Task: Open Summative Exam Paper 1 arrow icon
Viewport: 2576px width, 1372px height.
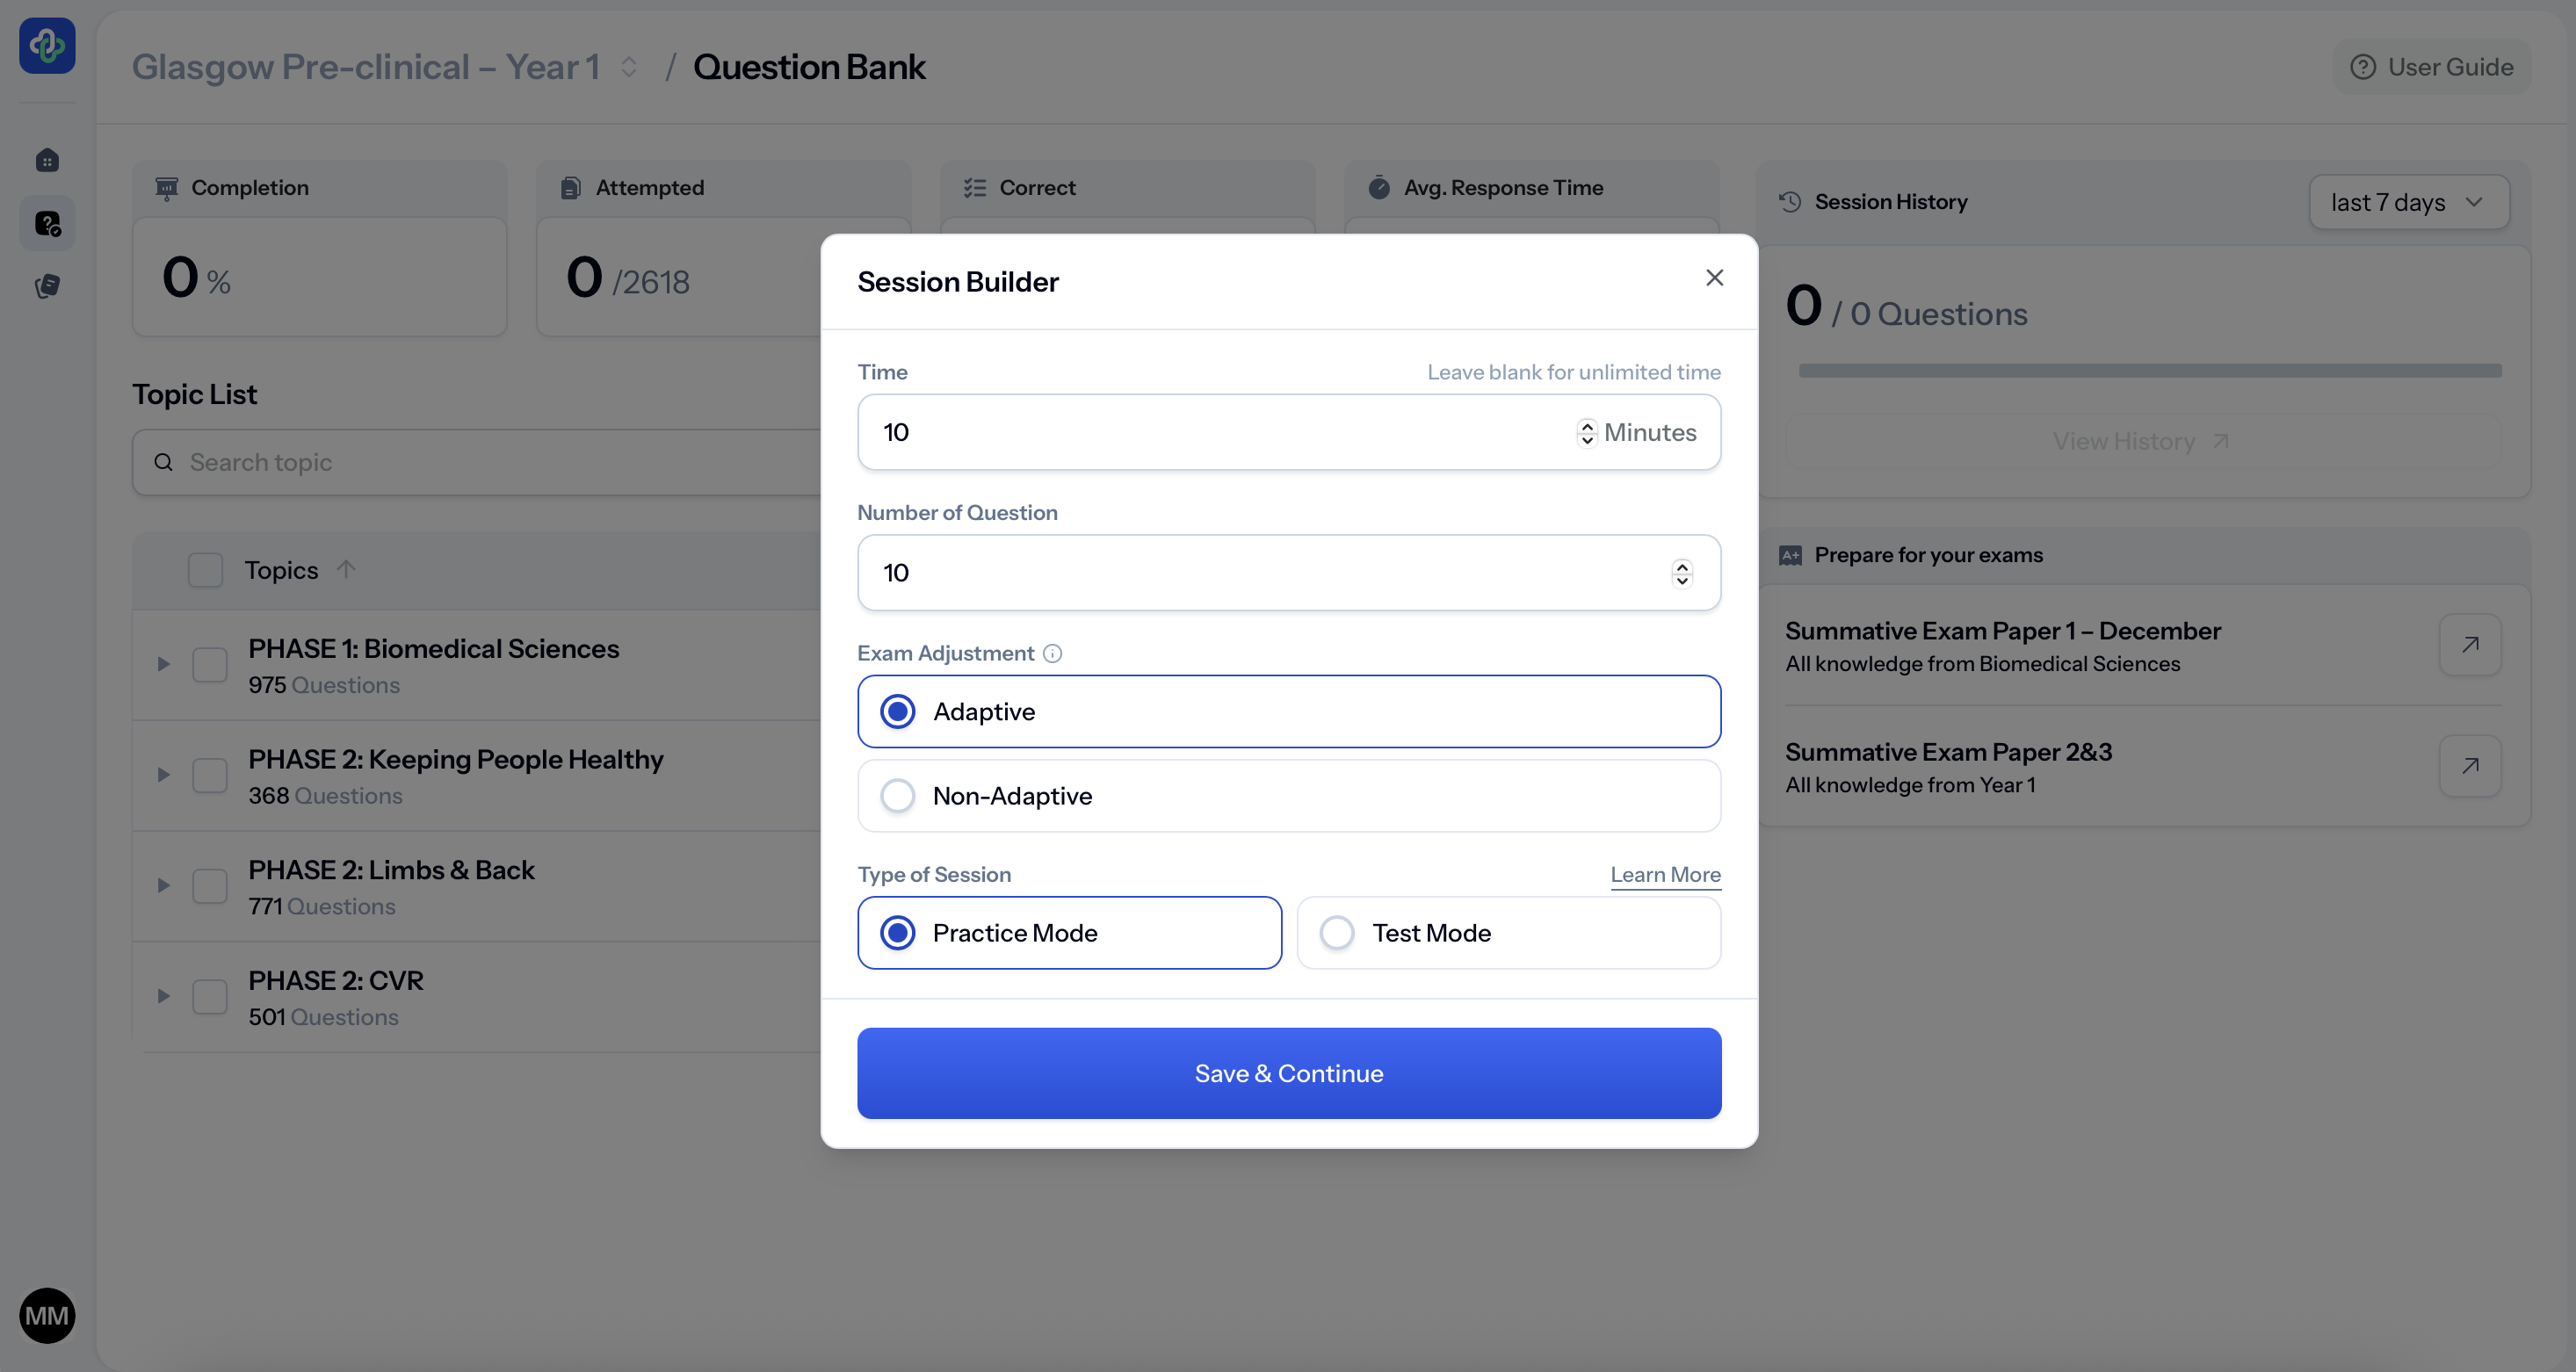Action: pyautogui.click(x=2469, y=645)
